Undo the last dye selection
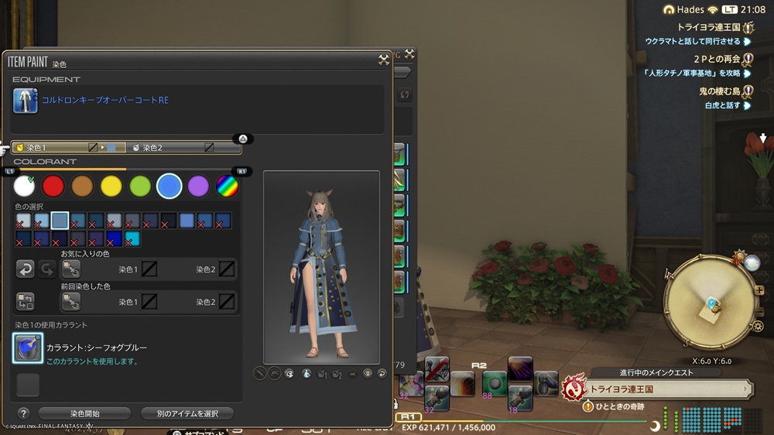774x435 pixels. pyautogui.click(x=26, y=269)
